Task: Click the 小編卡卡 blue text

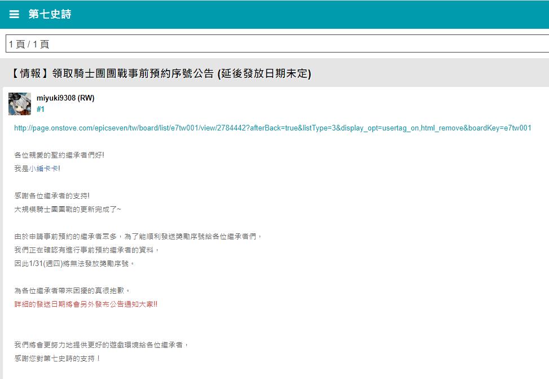Action: pyautogui.click(x=43, y=169)
